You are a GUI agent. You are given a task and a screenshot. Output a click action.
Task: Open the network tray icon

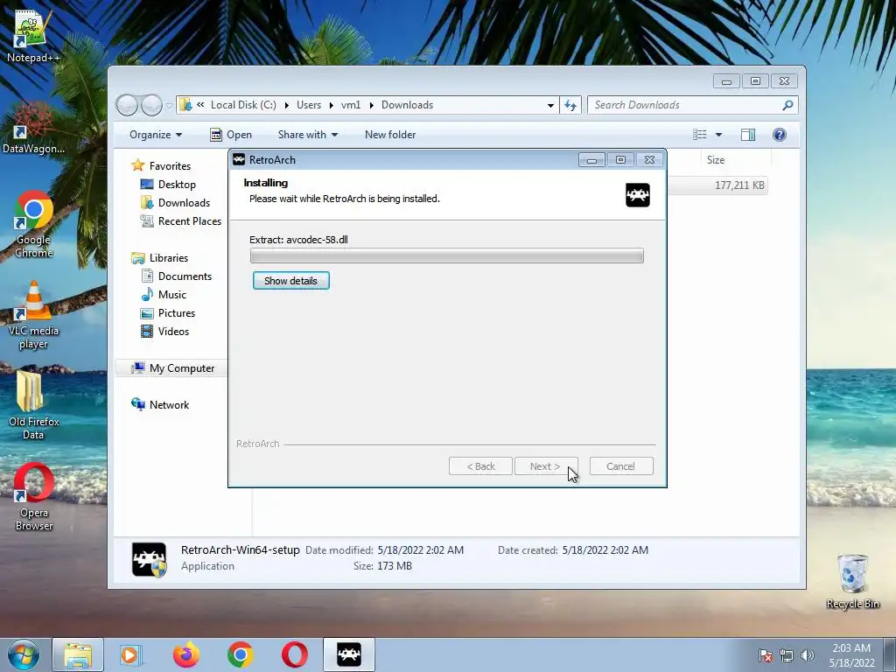click(787, 654)
